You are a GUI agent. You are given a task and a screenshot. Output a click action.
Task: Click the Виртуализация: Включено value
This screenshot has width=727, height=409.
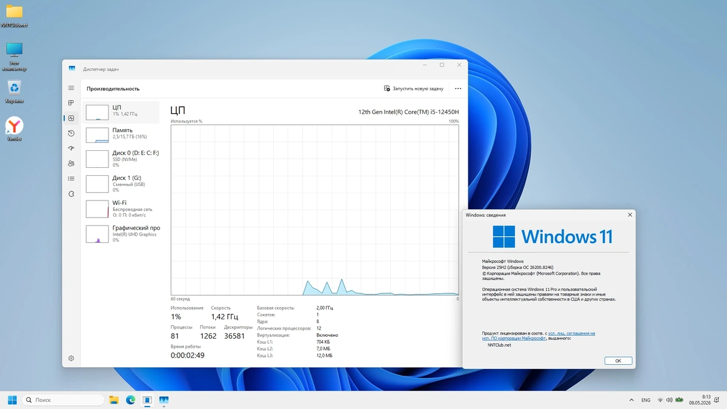click(x=327, y=335)
